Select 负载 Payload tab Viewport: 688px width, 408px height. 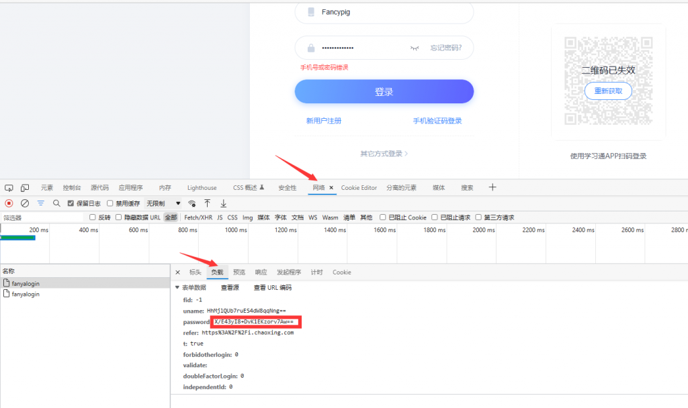pos(217,272)
